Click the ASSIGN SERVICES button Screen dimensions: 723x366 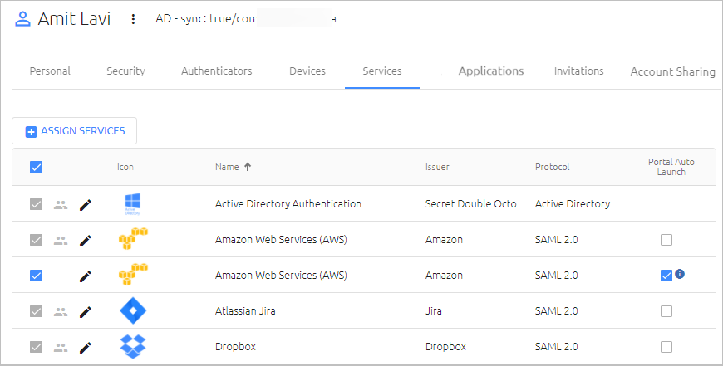(74, 131)
